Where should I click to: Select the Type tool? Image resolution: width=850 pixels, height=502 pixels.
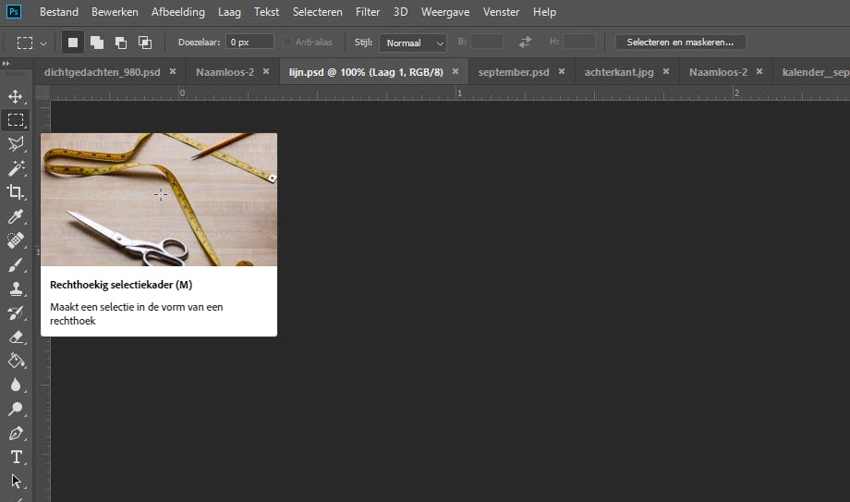click(15, 458)
